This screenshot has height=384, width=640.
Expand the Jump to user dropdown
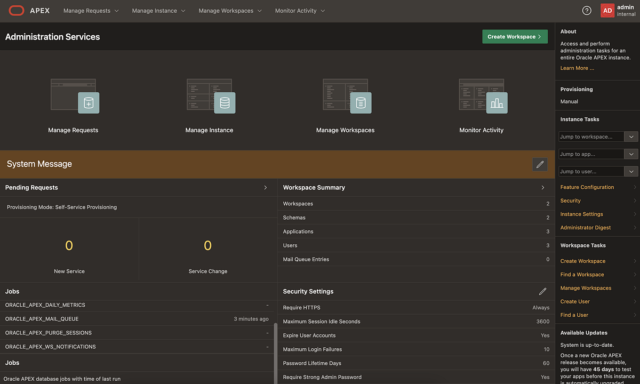tap(631, 171)
